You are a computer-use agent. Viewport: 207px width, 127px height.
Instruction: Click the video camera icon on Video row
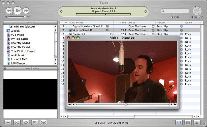107,30
